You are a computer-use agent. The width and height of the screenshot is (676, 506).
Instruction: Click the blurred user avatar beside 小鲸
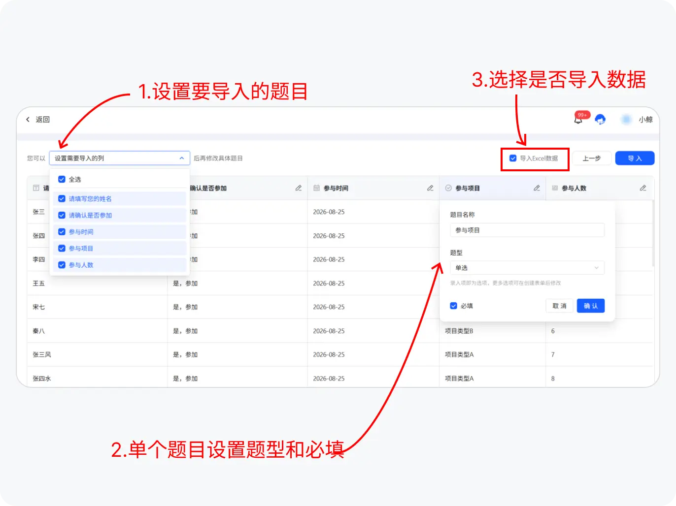pos(626,119)
